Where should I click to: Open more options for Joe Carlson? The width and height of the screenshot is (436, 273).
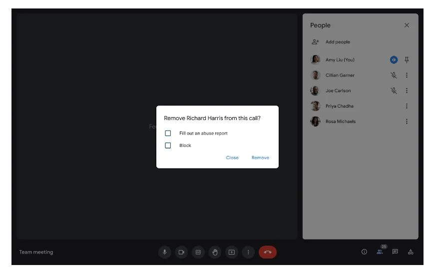407,91
